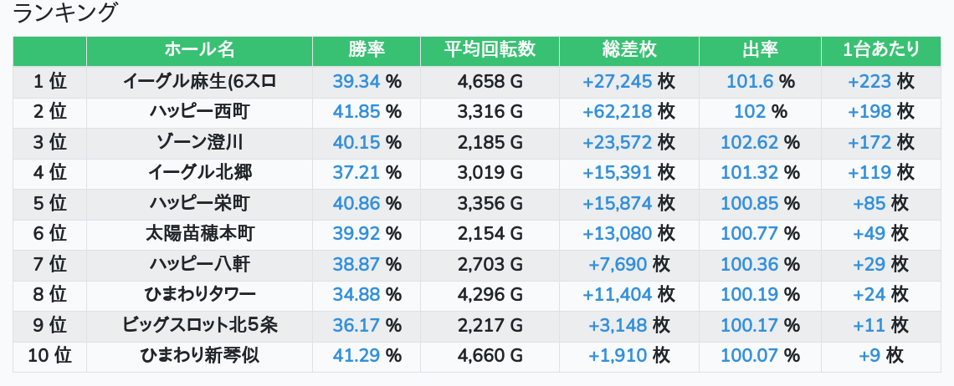
Task: Click the +62,218 total difference value
Action: click(617, 111)
